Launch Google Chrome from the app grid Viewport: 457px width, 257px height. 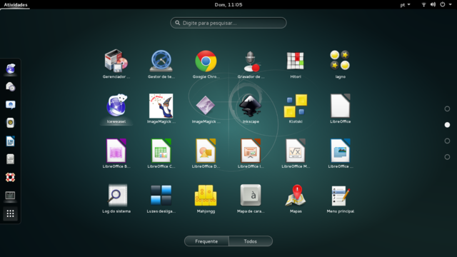[x=206, y=61]
